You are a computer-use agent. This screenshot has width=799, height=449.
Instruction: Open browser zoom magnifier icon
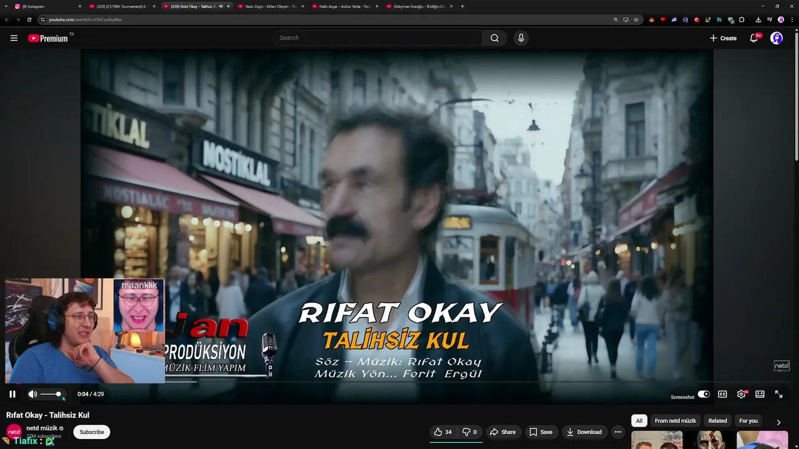(615, 19)
